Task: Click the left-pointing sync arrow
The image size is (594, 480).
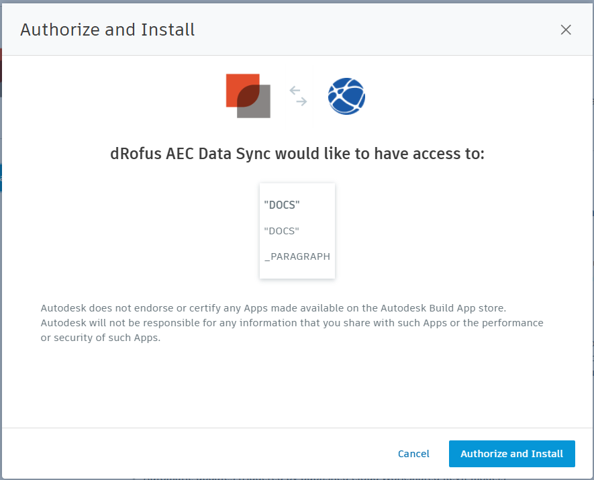Action: coord(295,89)
